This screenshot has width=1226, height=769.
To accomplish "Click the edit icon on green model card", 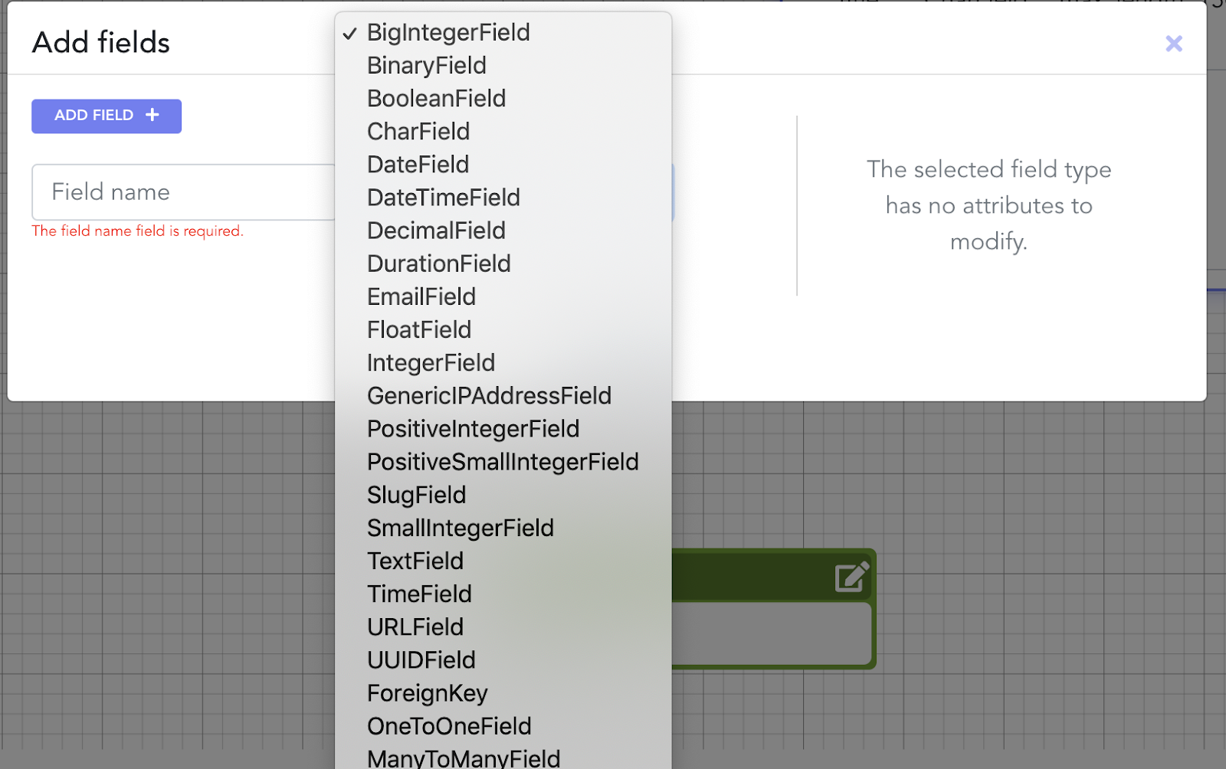I will coord(852,577).
